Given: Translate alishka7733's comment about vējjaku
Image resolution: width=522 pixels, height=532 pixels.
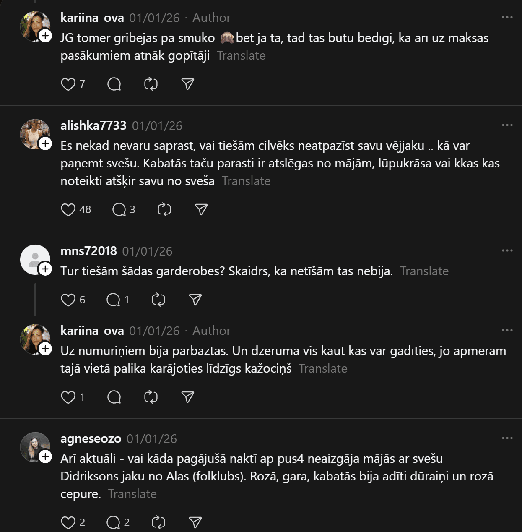Looking at the screenshot, I should coord(246,181).
